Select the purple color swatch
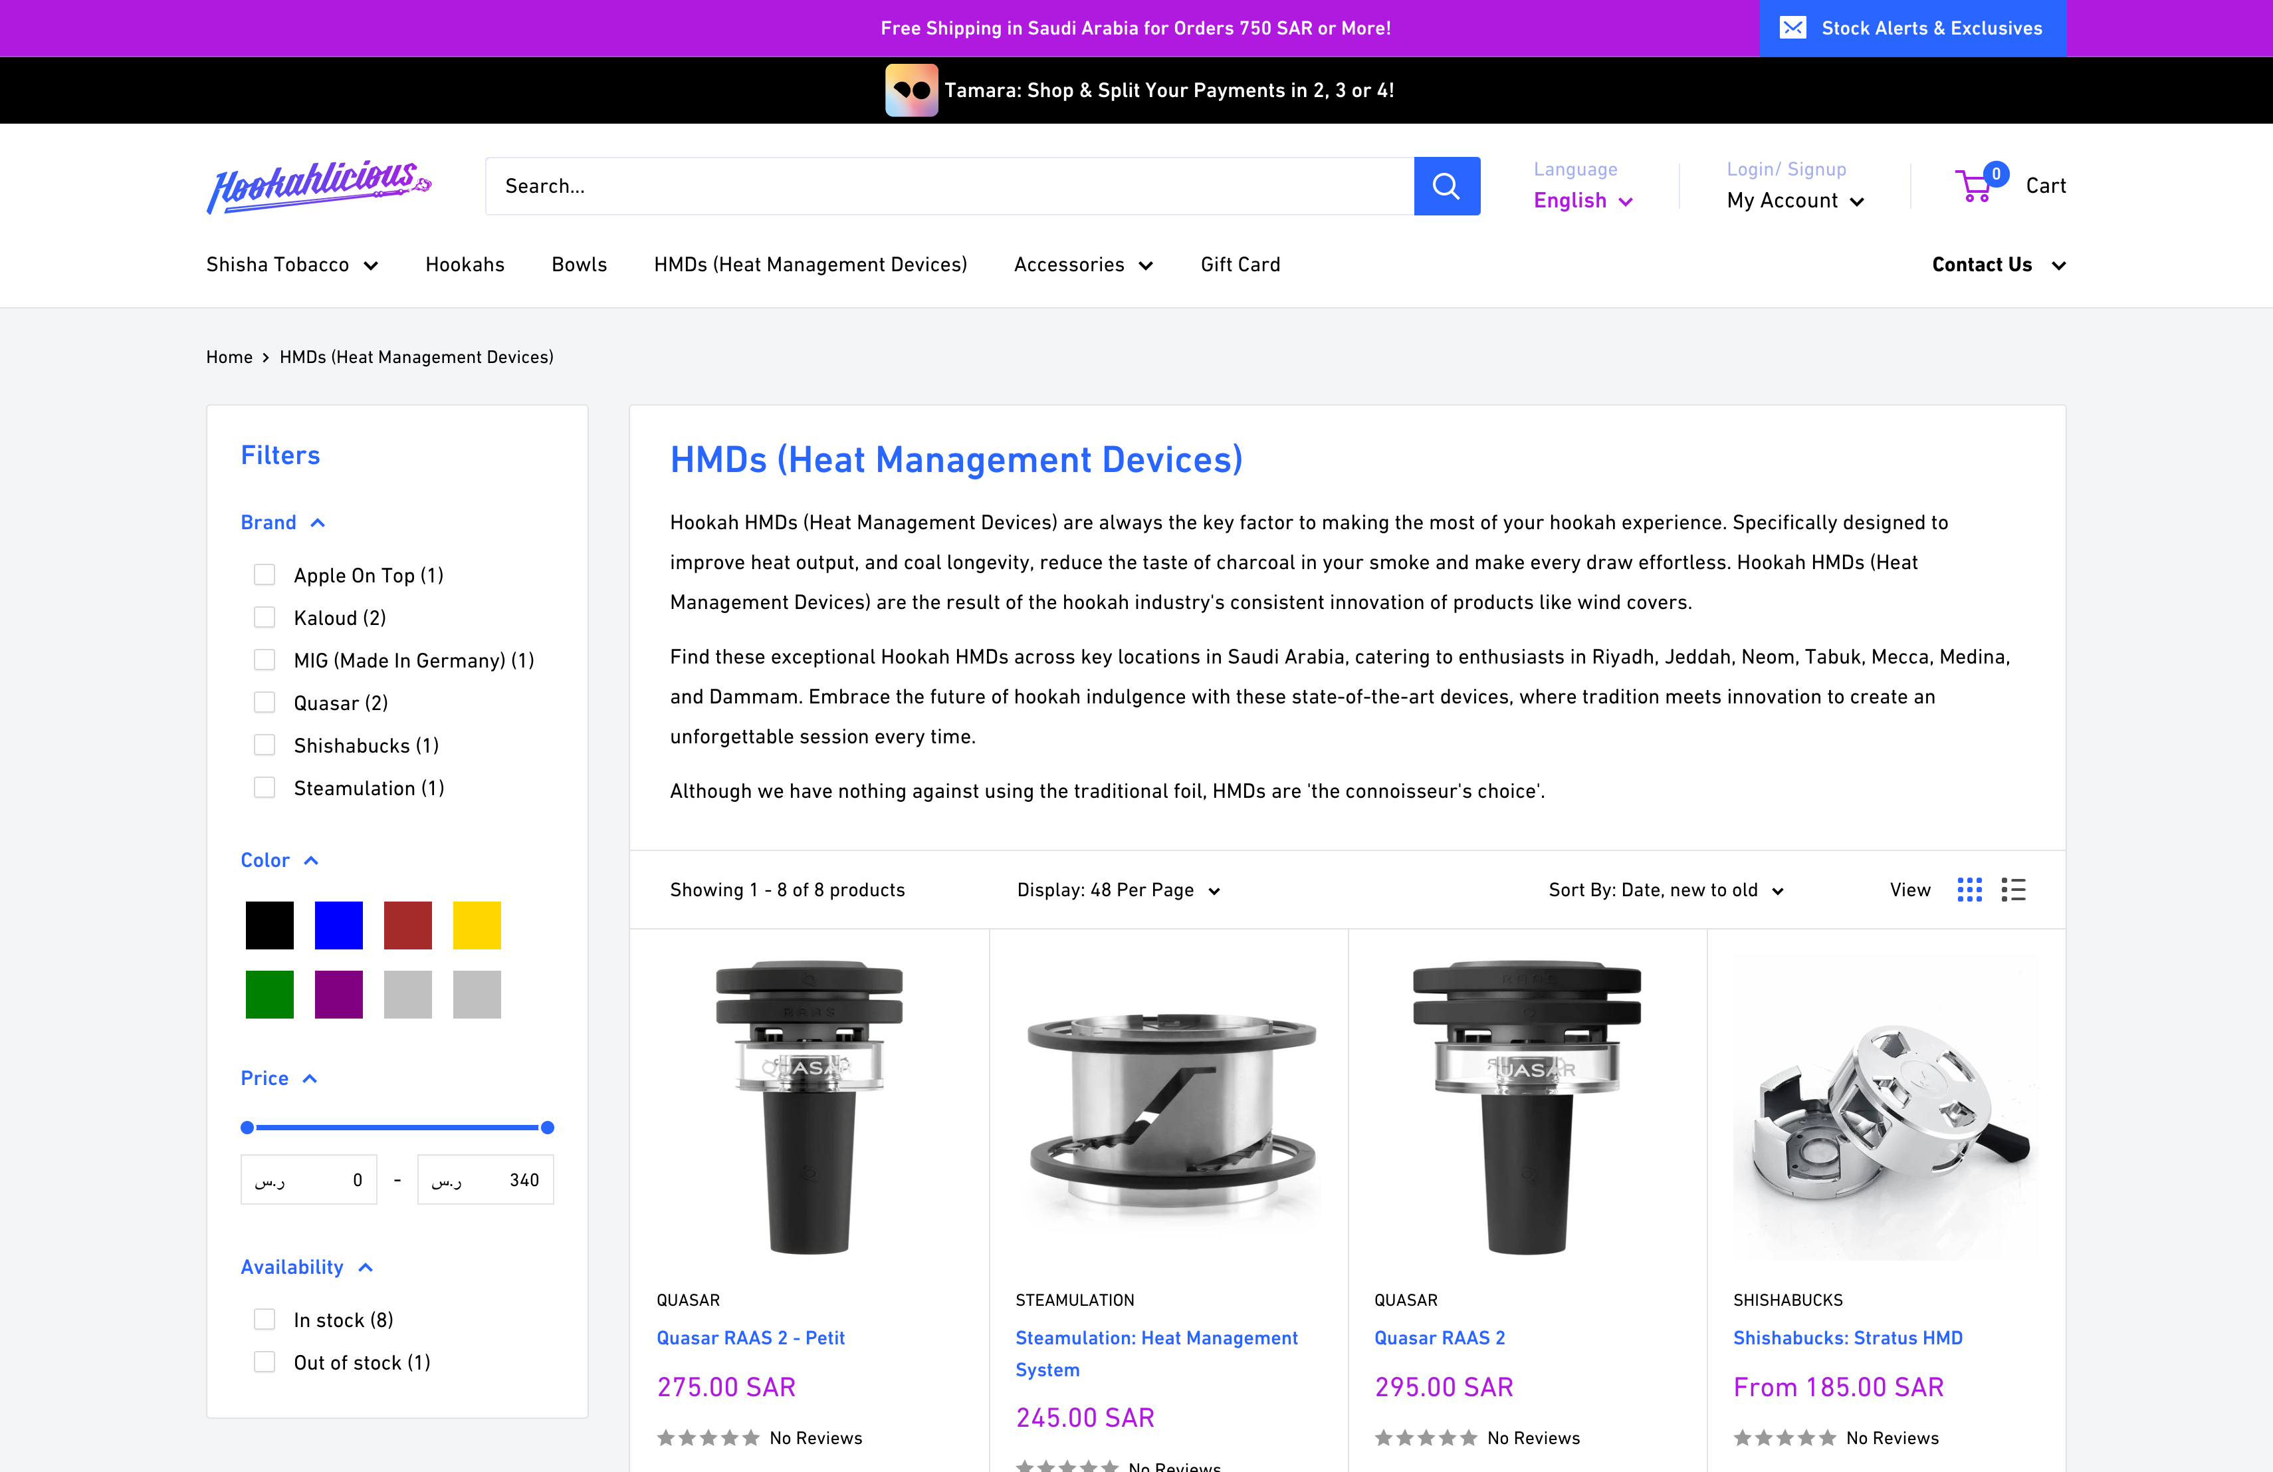 coord(338,995)
